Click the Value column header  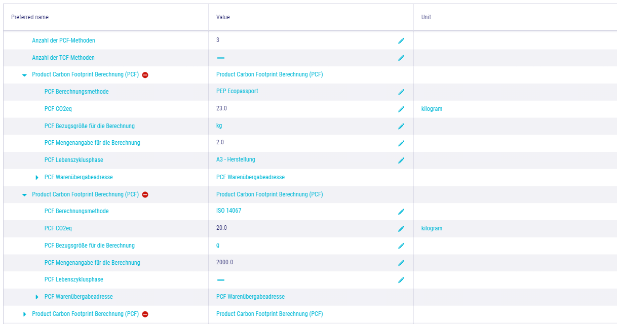pos(223,17)
